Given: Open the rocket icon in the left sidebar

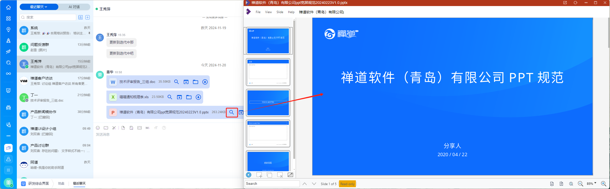Looking at the screenshot, I should (x=8, y=40).
